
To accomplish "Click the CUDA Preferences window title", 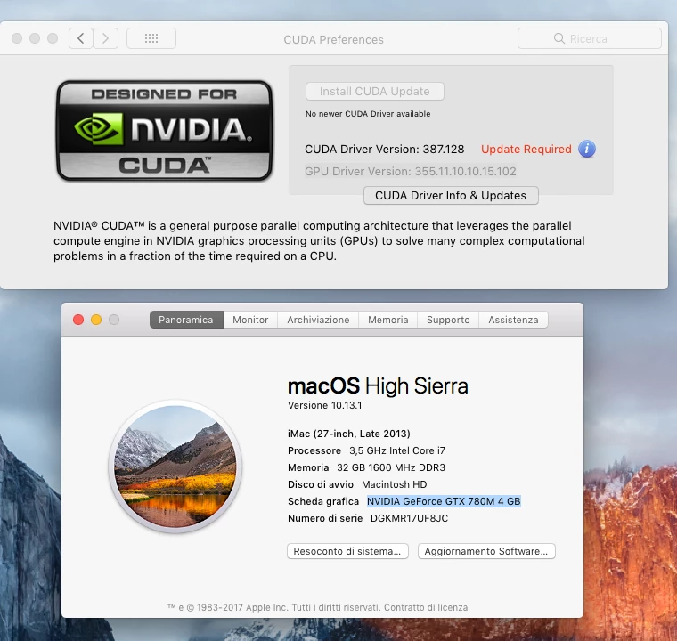I will [333, 40].
